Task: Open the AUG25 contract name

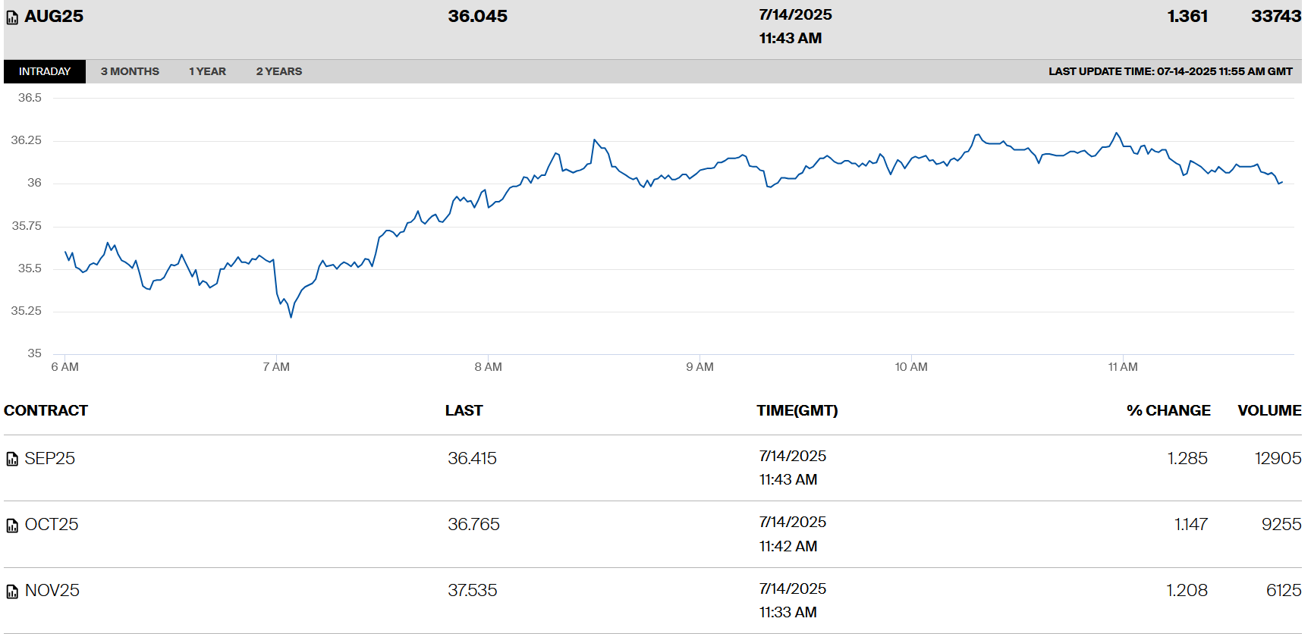Action: coord(54,17)
